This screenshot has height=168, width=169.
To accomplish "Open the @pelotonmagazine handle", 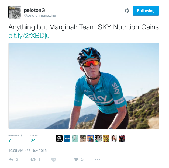I will tap(40, 15).
